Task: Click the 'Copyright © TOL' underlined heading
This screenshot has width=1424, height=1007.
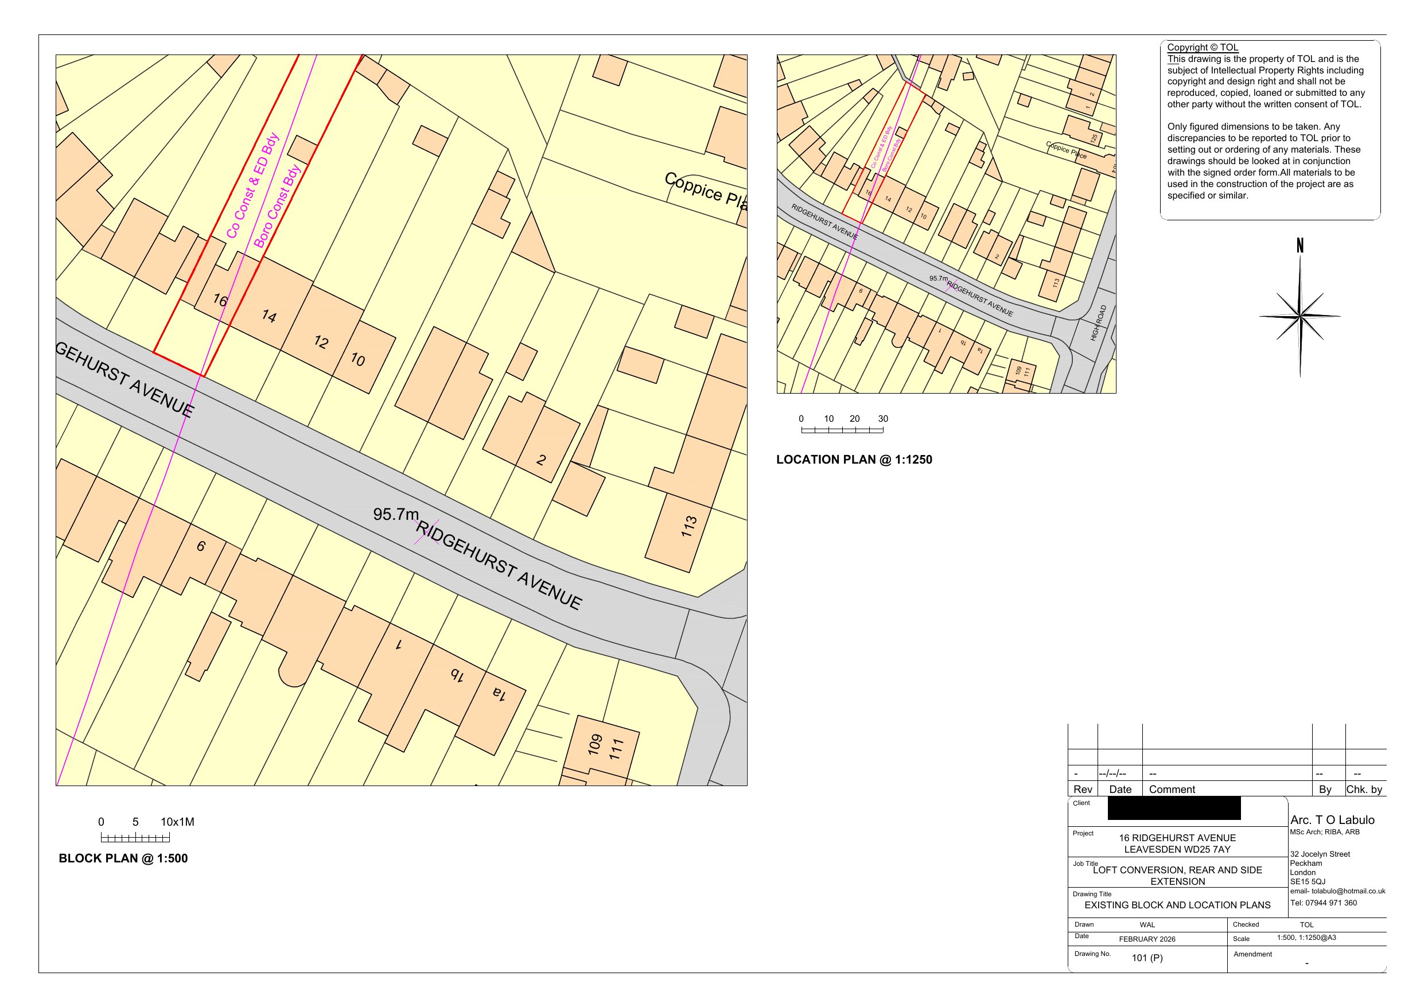Action: 1202,47
